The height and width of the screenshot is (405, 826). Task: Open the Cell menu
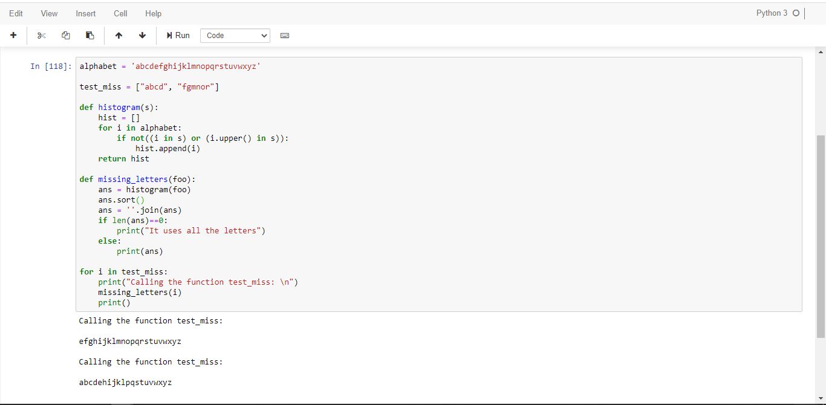(120, 13)
